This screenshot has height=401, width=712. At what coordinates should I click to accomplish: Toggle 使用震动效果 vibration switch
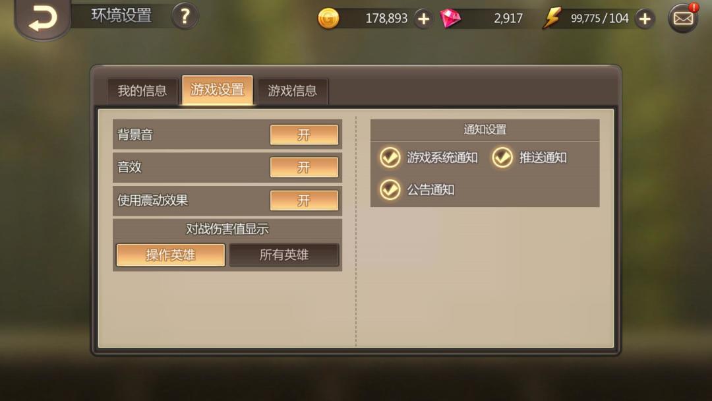[304, 200]
